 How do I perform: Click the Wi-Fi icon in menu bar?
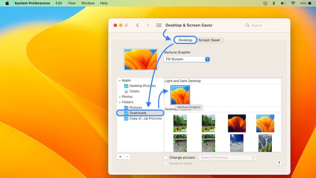pos(293,3)
